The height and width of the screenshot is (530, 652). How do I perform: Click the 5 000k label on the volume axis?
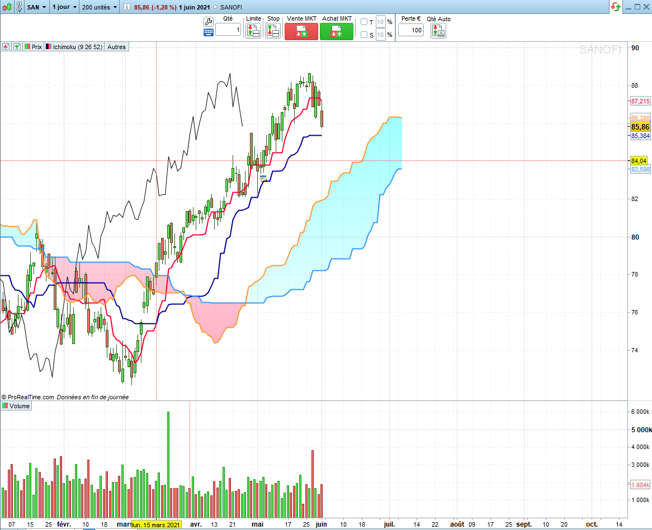point(641,430)
